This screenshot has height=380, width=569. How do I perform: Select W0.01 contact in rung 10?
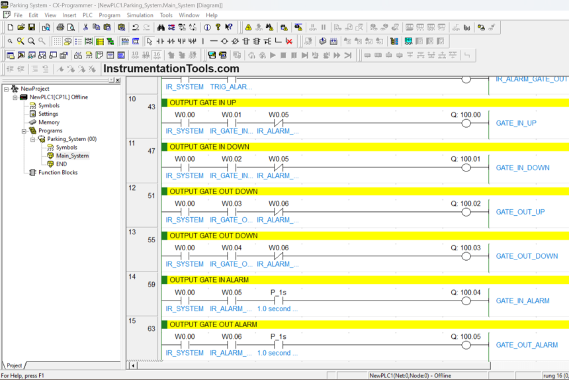pyautogui.click(x=231, y=123)
